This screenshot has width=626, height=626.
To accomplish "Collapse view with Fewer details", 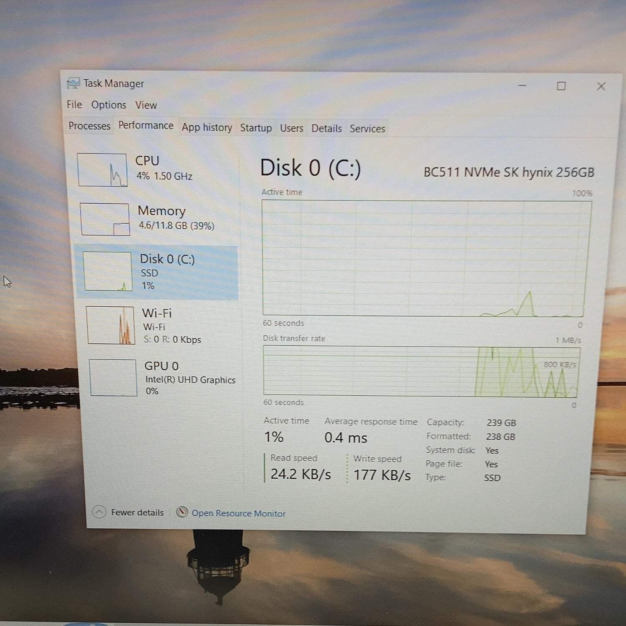I will pyautogui.click(x=137, y=512).
